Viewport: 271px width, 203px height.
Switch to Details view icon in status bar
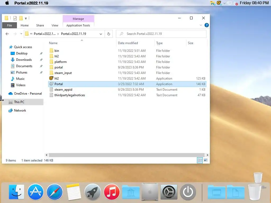200,160
